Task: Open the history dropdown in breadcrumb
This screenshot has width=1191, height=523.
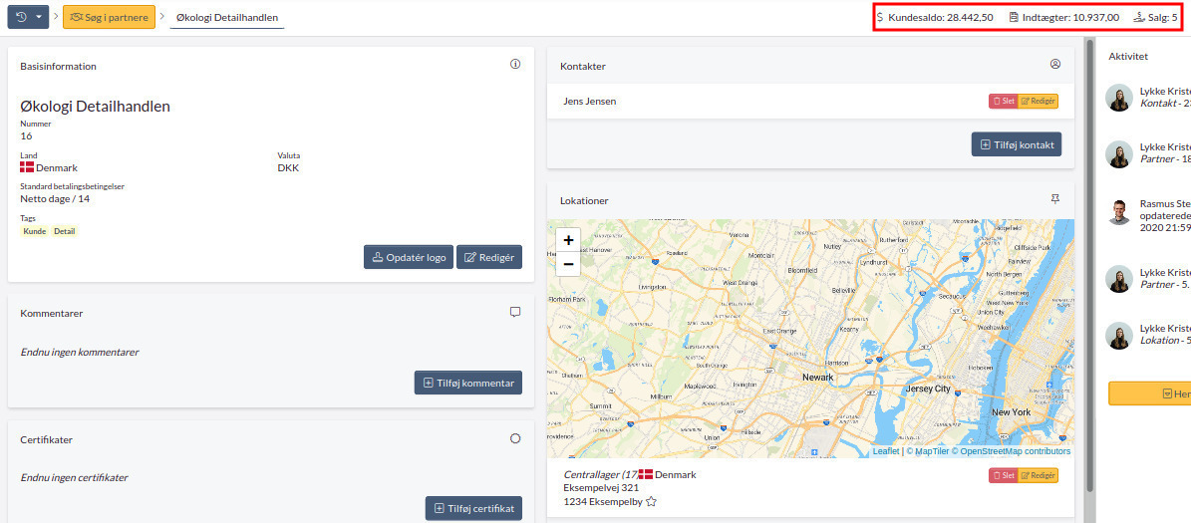Action: click(27, 17)
